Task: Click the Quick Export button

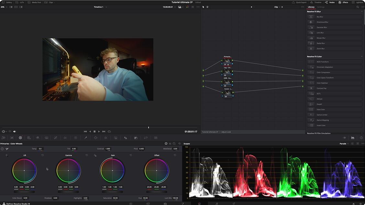Action: 299,2
